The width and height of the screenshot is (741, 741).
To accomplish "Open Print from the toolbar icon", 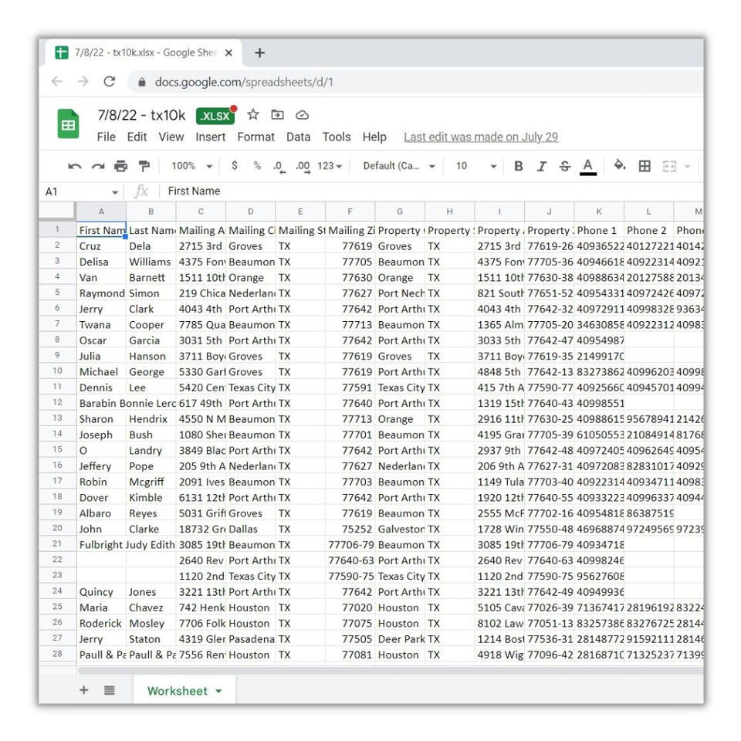I will click(119, 166).
